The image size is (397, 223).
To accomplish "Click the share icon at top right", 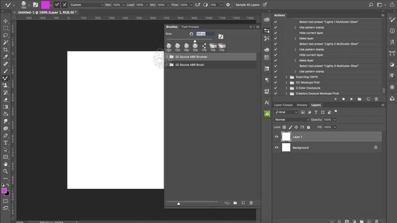I will click(392, 4).
